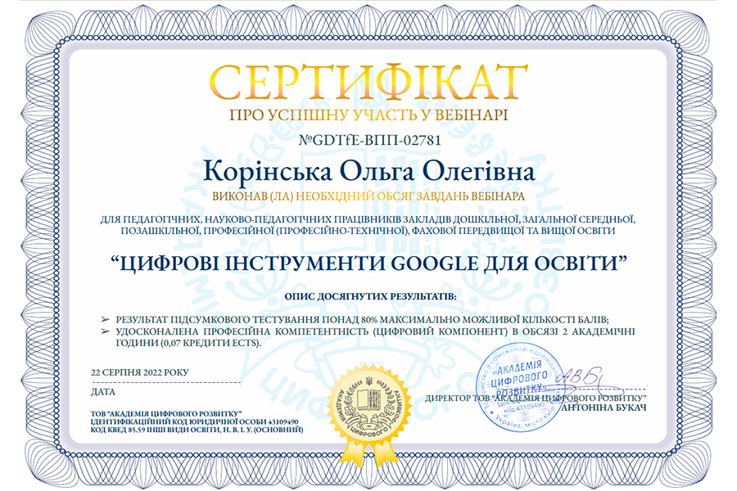Click the КОД КВЕД 85.59 line
Viewport: 737px width, 491px height.
coord(197,430)
